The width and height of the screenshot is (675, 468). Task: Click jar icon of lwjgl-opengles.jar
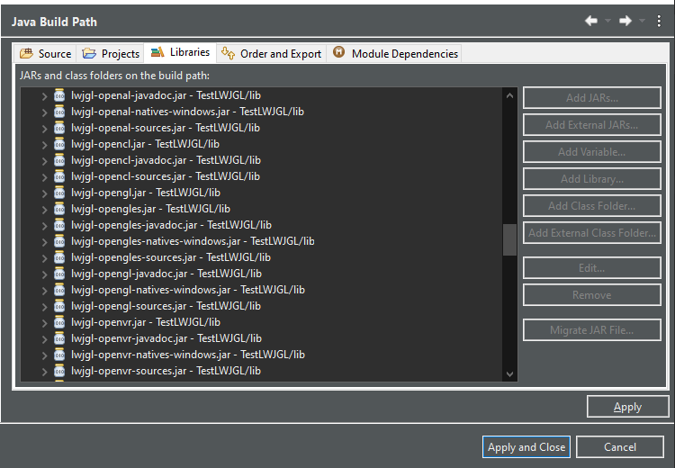click(x=59, y=209)
